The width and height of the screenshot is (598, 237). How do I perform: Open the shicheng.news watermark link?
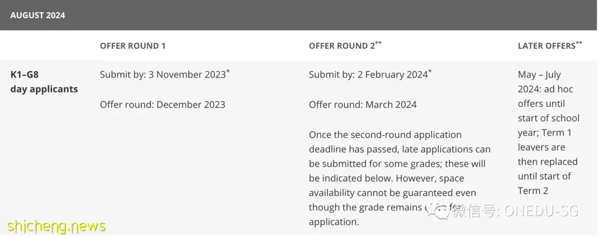coord(56,226)
